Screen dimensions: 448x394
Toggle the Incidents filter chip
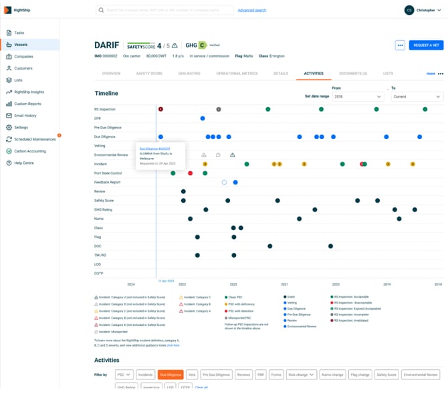145,375
